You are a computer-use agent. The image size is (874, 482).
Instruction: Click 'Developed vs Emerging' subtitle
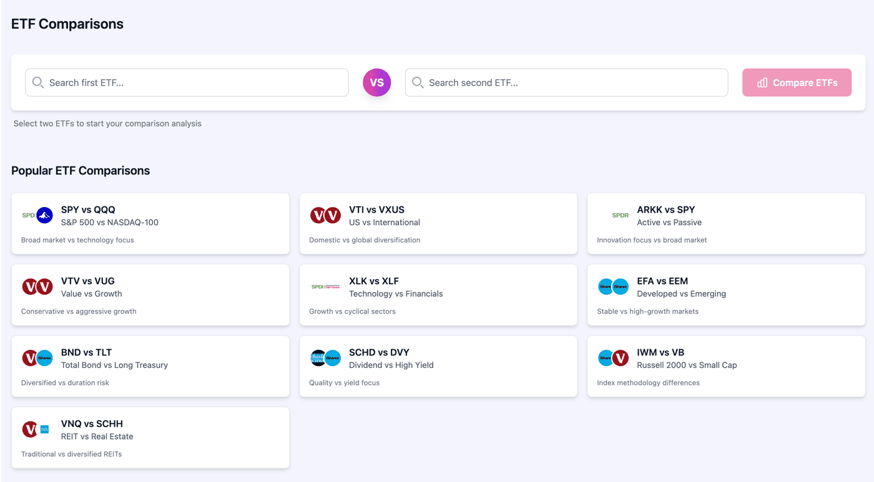pyautogui.click(x=682, y=294)
